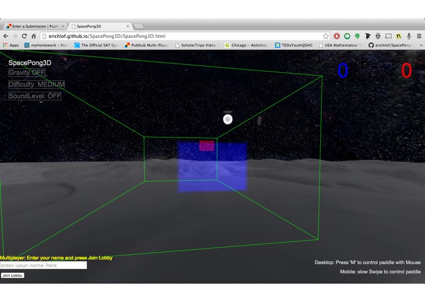The height and width of the screenshot is (302, 425).
Task: Close the 'Enter a Submission' tab
Action: (63, 26)
